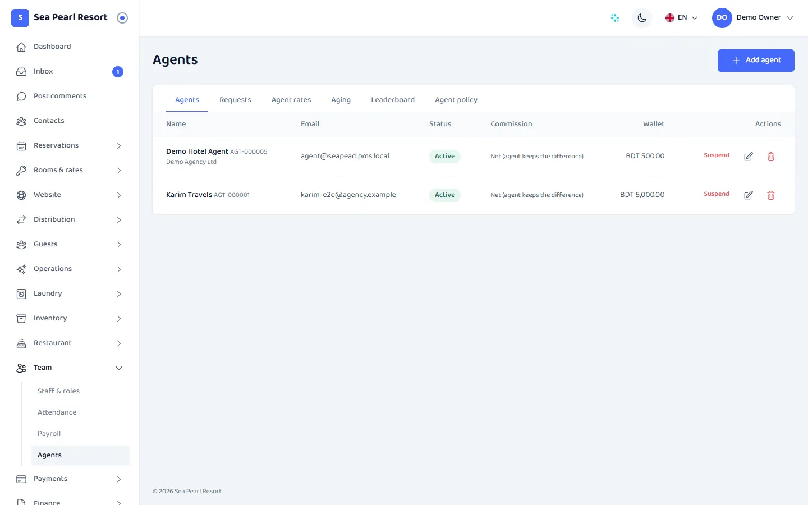Open the AI sparkle assistant icon
808x505 pixels.
(615, 18)
